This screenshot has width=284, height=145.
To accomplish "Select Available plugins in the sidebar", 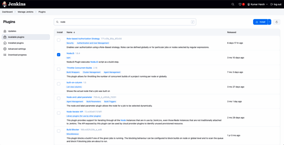I will pyautogui.click(x=26, y=37).
